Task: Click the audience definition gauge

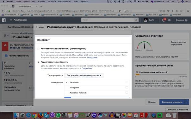Action: [x=144, y=45]
